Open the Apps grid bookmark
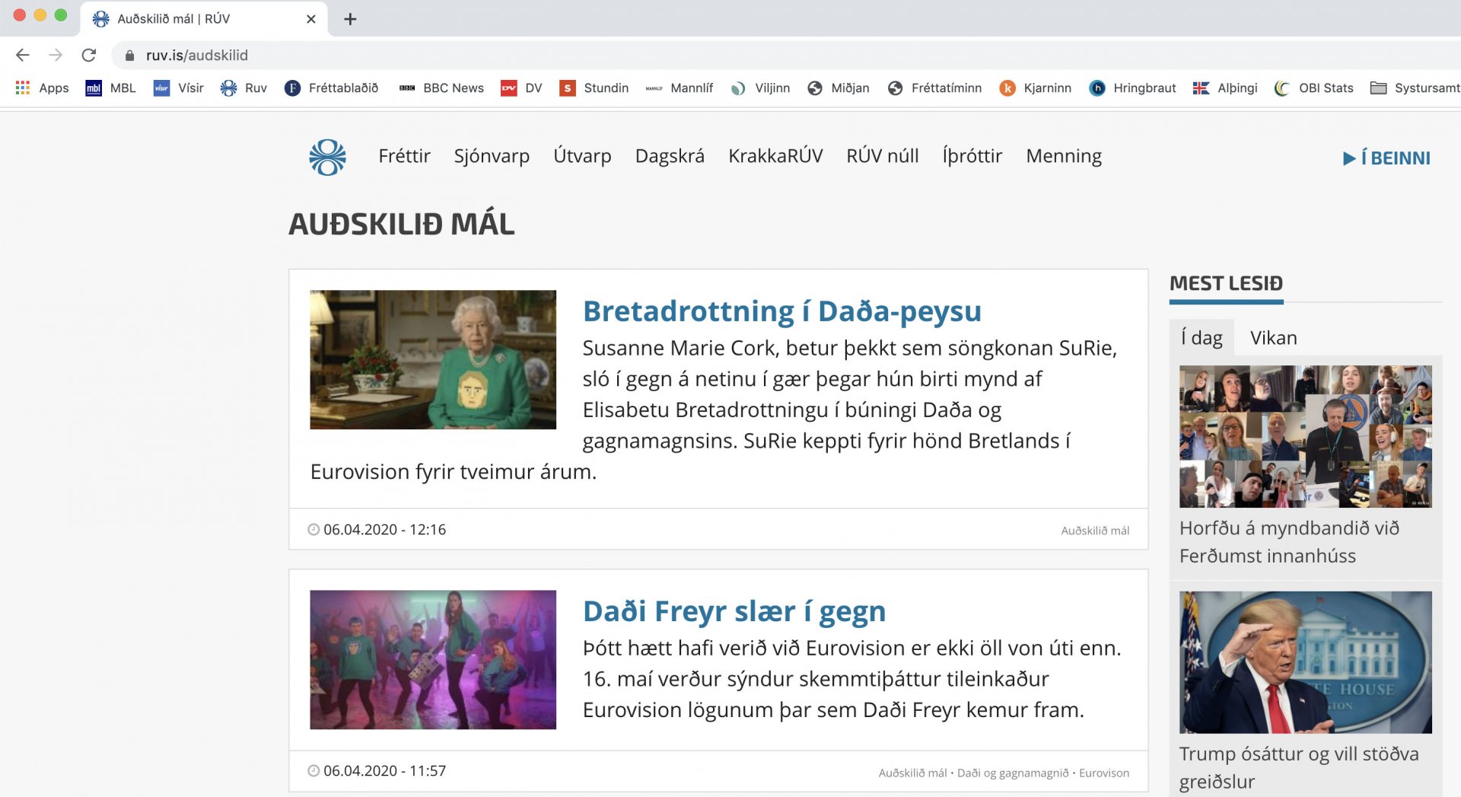 43,88
